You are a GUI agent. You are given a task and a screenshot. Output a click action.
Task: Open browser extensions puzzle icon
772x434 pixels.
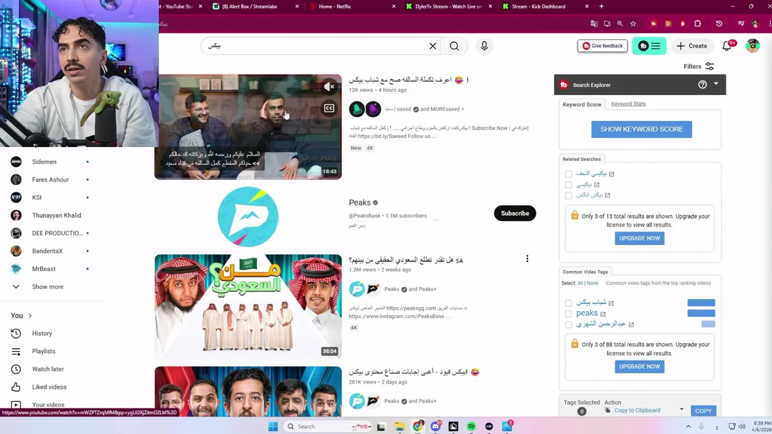(x=697, y=24)
